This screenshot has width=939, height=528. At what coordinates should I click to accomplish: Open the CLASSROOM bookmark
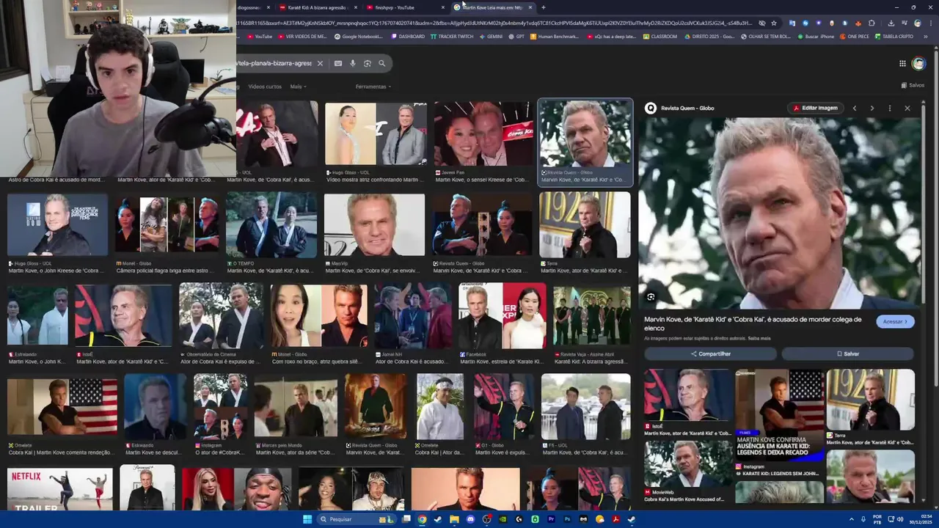pos(660,36)
